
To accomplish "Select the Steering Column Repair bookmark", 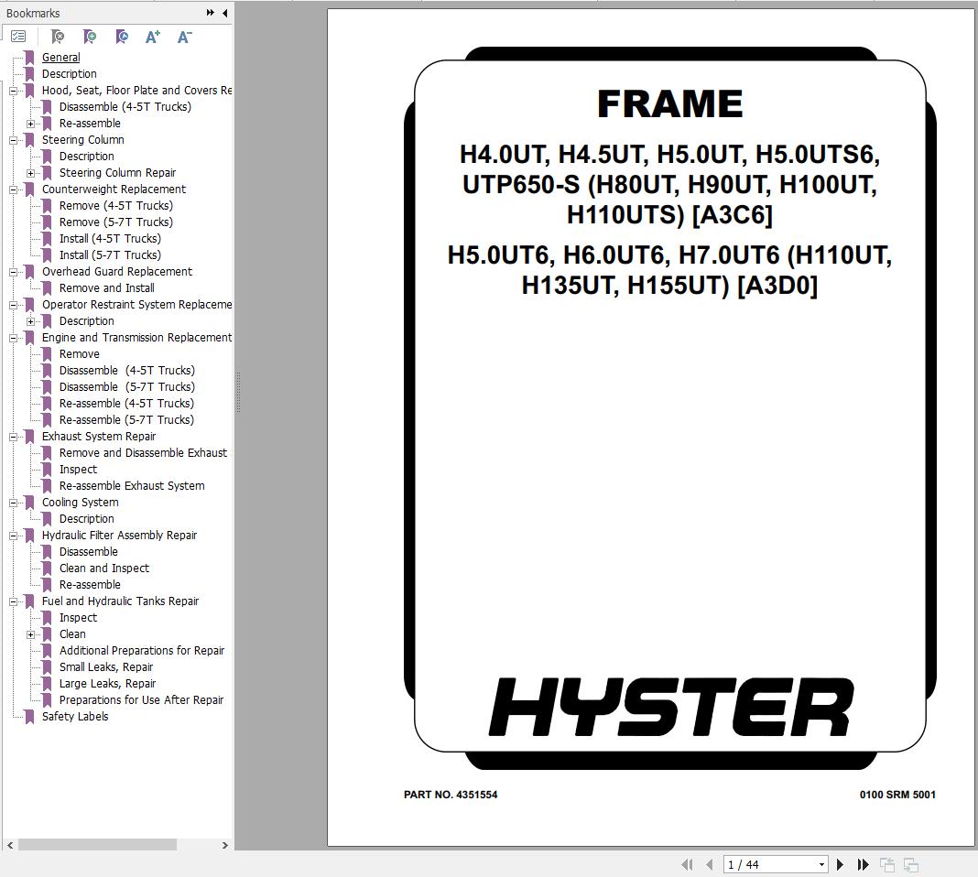I will 118,173.
